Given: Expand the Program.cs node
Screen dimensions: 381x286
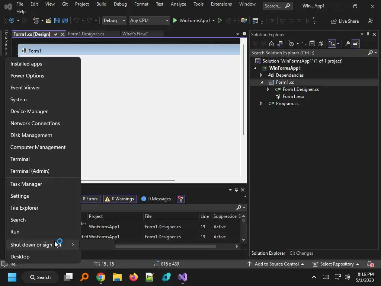Looking at the screenshot, I should point(261,104).
